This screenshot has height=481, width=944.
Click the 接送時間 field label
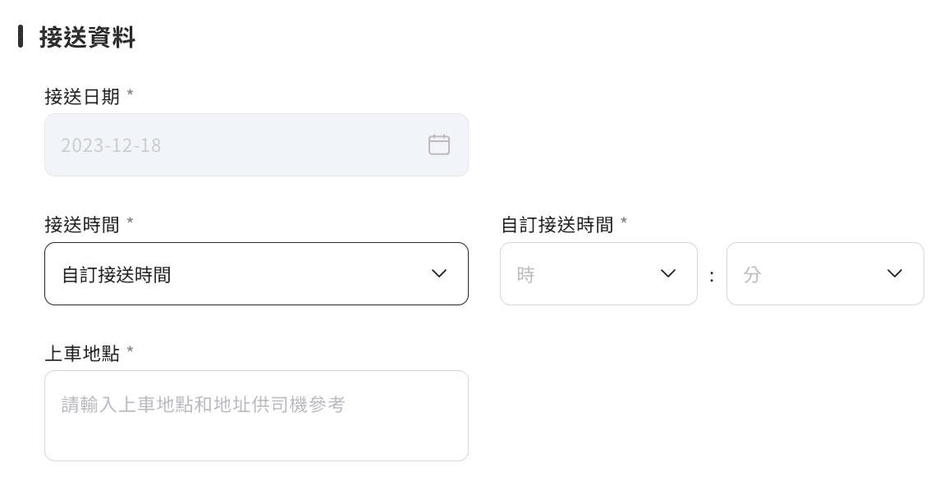point(82,225)
